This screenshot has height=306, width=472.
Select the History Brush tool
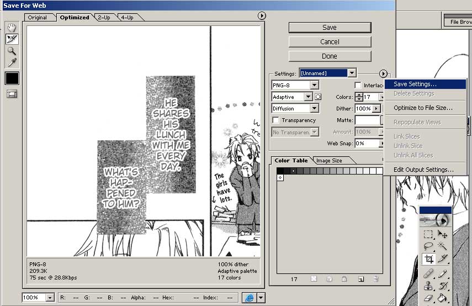(442, 285)
